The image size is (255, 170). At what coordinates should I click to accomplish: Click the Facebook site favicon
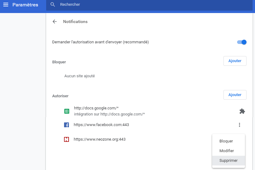[66, 125]
